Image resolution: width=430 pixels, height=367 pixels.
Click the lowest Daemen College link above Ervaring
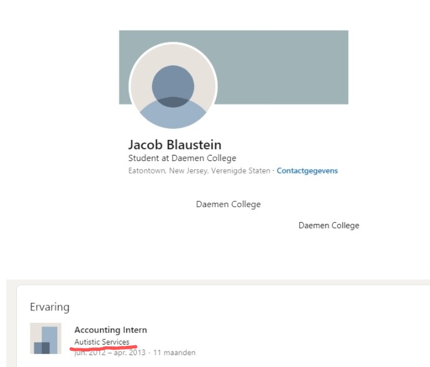(x=329, y=225)
